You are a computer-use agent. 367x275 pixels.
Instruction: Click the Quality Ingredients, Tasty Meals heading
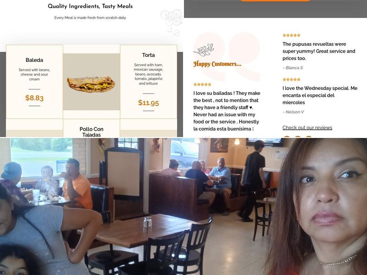tap(90, 6)
